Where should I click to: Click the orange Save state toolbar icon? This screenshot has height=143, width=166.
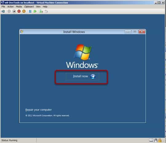click(24, 11)
